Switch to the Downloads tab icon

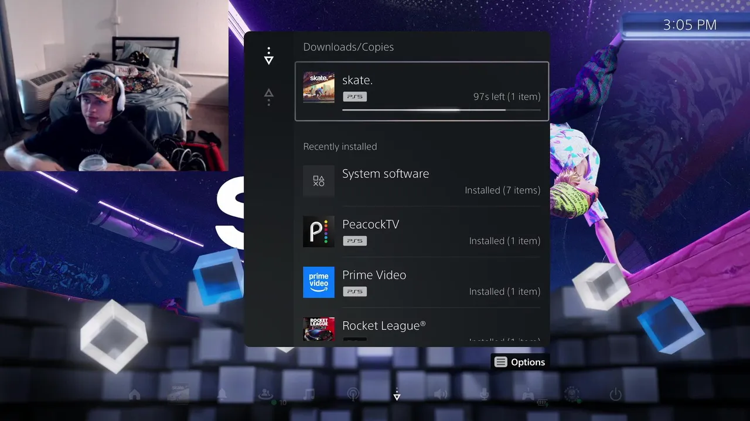pyautogui.click(x=268, y=56)
